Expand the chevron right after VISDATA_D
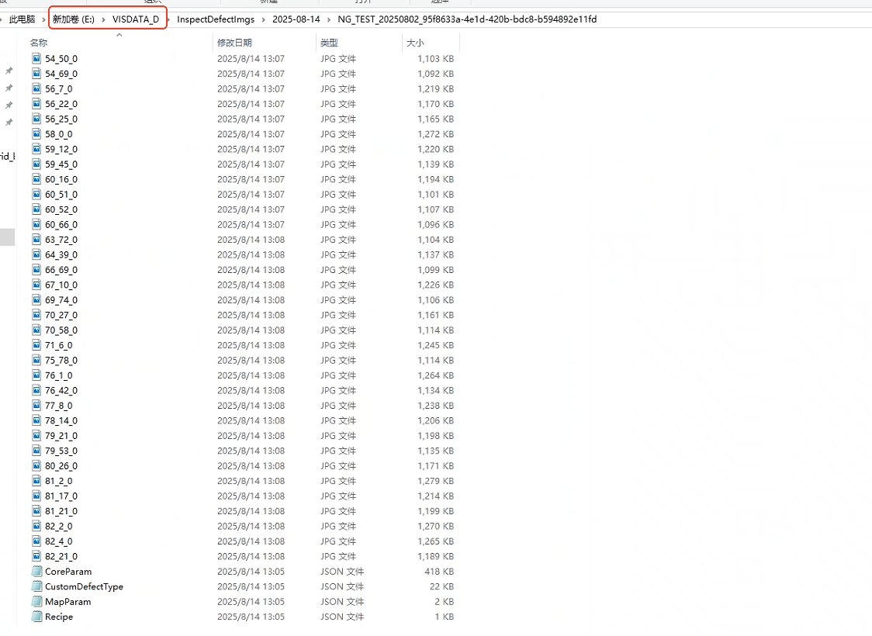The width and height of the screenshot is (872, 636). pos(168,19)
